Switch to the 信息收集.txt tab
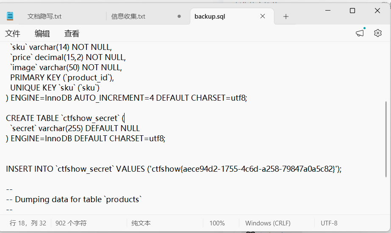 (x=128, y=16)
